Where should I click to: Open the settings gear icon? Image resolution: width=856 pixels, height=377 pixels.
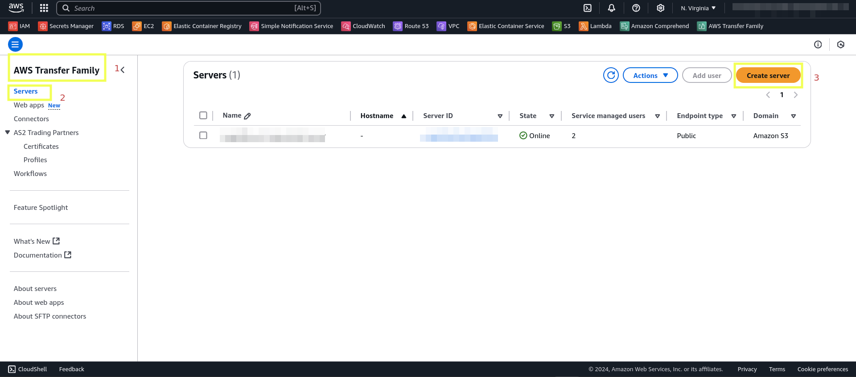661,8
